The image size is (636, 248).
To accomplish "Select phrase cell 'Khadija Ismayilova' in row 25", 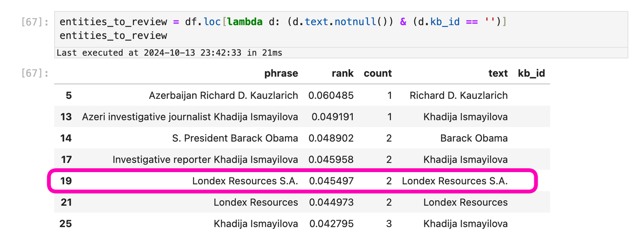I will coord(256,223).
